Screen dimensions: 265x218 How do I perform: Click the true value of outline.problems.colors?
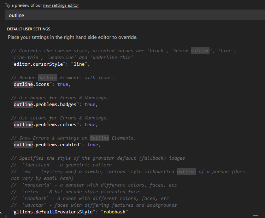pos(90,125)
